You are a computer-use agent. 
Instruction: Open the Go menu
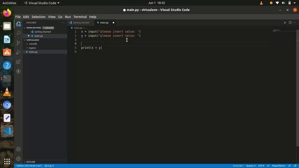60,17
